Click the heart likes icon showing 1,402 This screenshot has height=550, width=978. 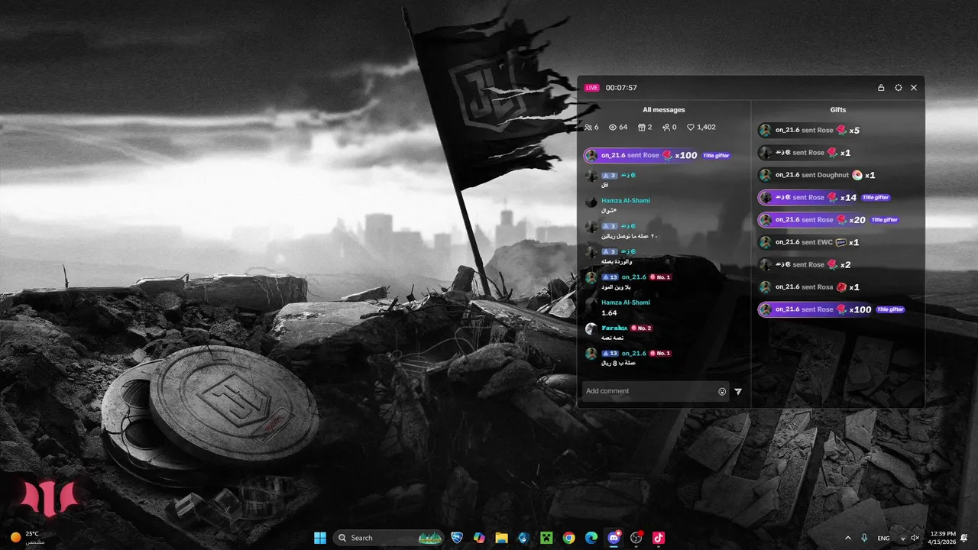691,128
